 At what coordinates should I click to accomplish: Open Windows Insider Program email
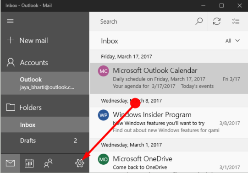169,122
